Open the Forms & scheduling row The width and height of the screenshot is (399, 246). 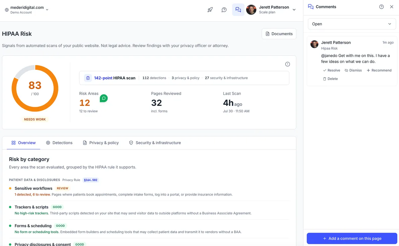point(149,228)
